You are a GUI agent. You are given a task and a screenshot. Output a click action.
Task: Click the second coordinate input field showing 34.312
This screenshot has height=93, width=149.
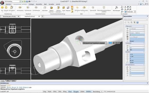pyautogui.click(x=117, y=43)
